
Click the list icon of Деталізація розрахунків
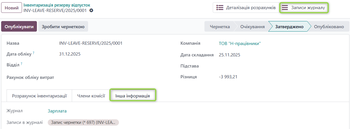click(x=220, y=8)
